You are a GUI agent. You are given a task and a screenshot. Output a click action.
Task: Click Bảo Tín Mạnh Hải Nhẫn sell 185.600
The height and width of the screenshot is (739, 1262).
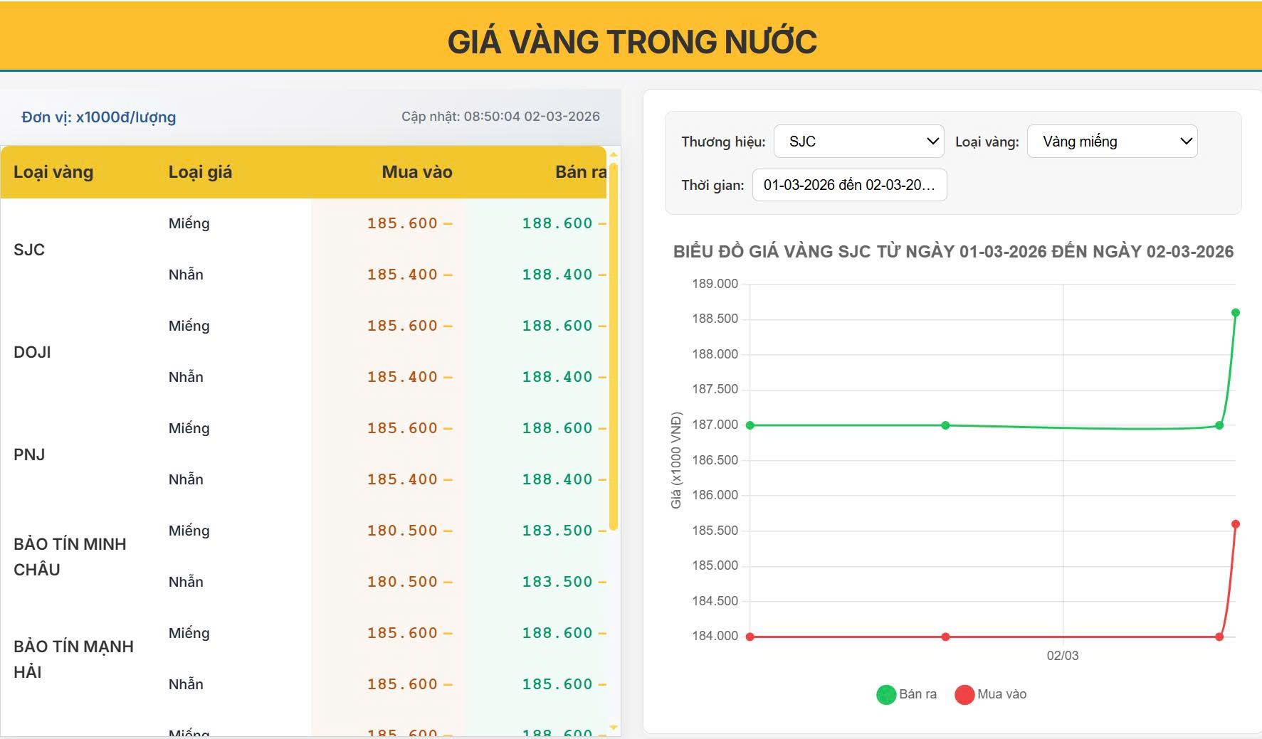point(557,684)
